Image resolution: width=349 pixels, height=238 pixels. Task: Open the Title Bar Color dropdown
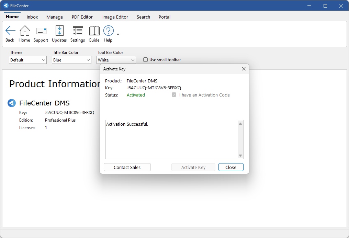(72, 60)
